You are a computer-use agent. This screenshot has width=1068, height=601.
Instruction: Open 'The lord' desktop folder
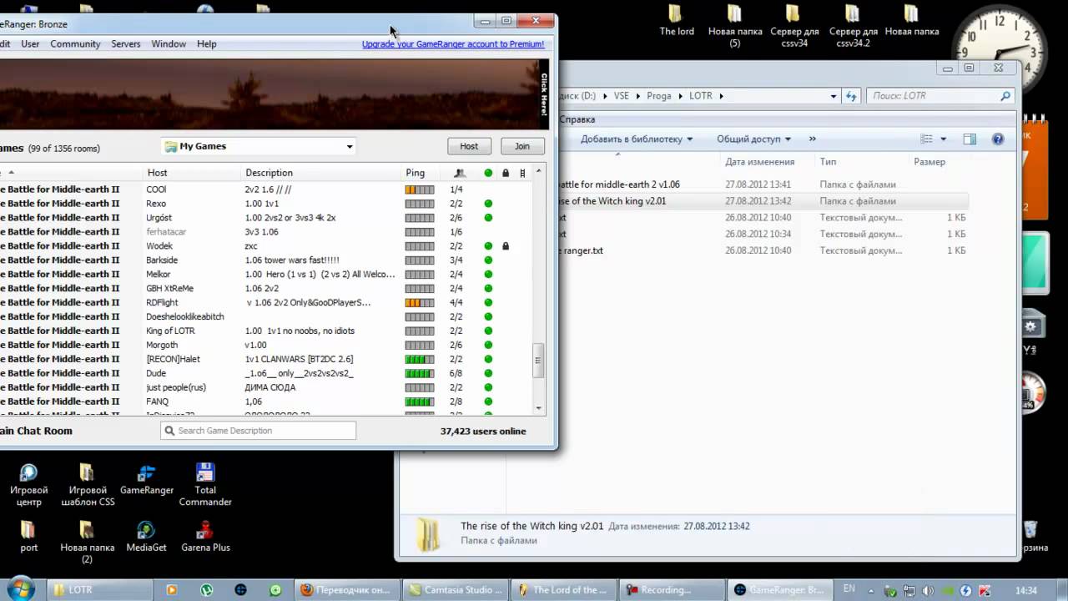tap(677, 20)
